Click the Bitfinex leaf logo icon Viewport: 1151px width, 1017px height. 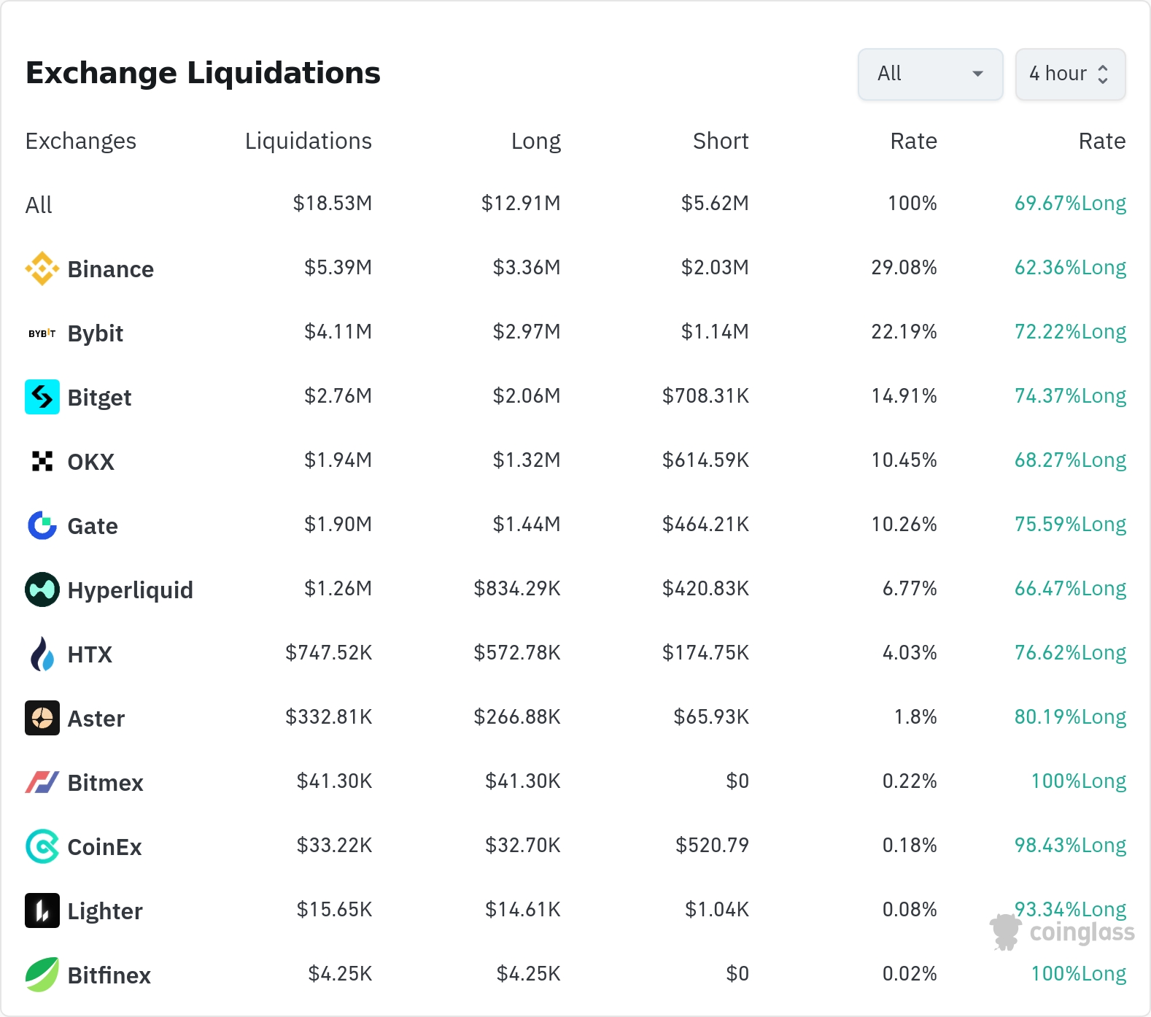click(42, 975)
